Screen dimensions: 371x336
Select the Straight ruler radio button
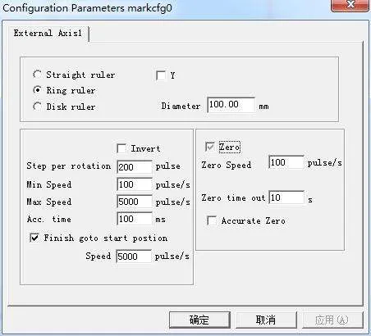point(37,75)
